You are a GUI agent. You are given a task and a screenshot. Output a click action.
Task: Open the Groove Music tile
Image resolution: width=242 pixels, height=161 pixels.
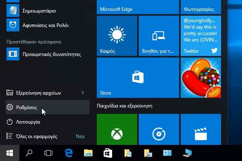click(159, 130)
